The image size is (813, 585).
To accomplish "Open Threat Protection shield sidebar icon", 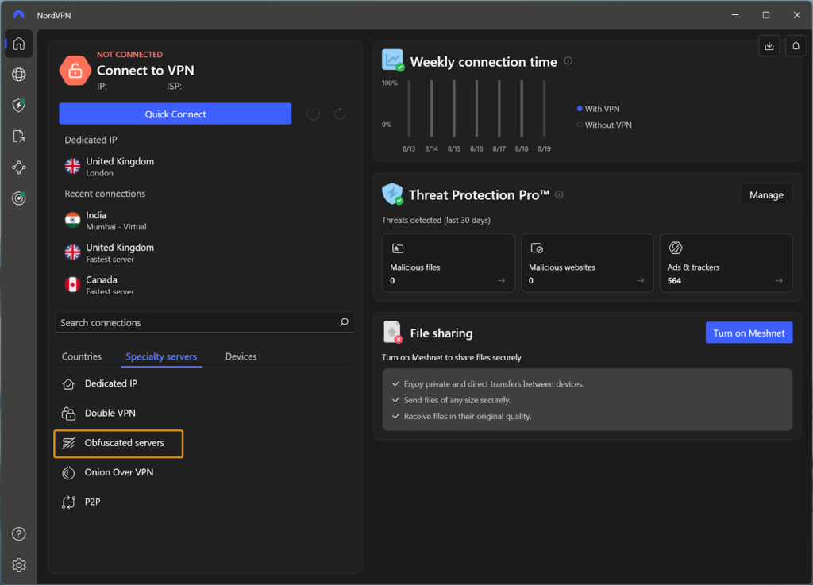I will click(x=19, y=106).
